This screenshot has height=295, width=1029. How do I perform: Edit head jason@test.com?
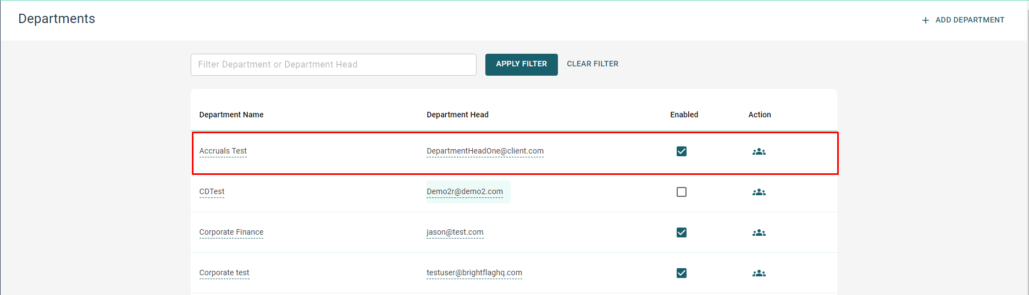[455, 232]
